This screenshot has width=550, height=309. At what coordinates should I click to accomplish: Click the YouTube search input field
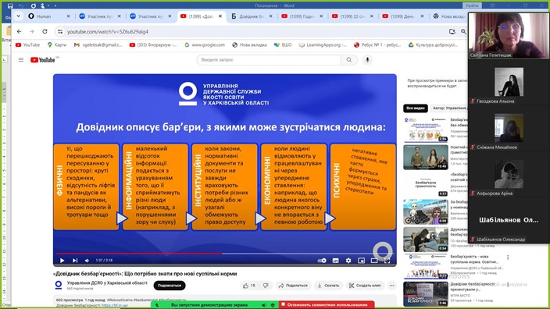pos(269,60)
